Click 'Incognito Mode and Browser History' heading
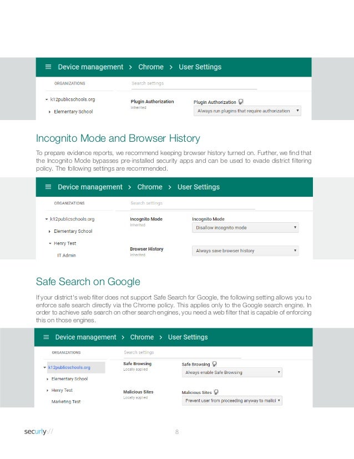Viewport: 354px width, 459px height. 118,138
